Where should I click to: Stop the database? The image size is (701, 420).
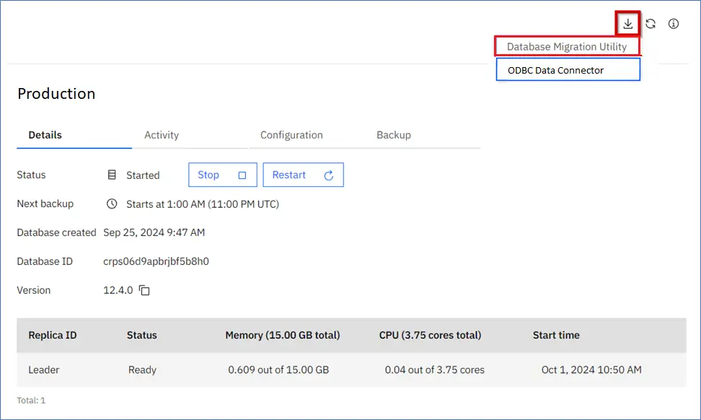click(223, 175)
